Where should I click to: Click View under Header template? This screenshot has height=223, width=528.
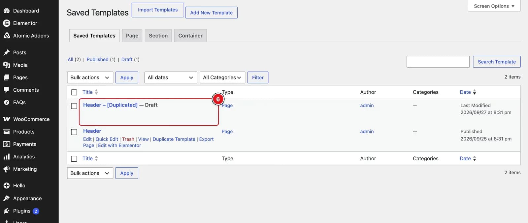[x=144, y=139]
